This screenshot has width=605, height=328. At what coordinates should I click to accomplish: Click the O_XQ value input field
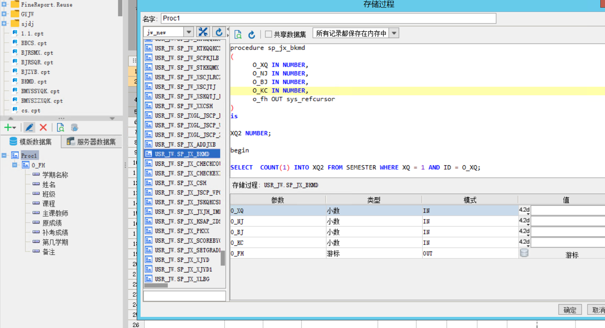568,211
